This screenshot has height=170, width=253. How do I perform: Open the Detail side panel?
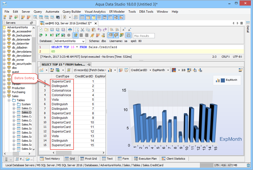click(248, 27)
